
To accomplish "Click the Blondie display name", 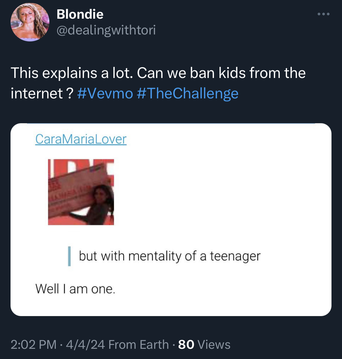I will click(80, 14).
